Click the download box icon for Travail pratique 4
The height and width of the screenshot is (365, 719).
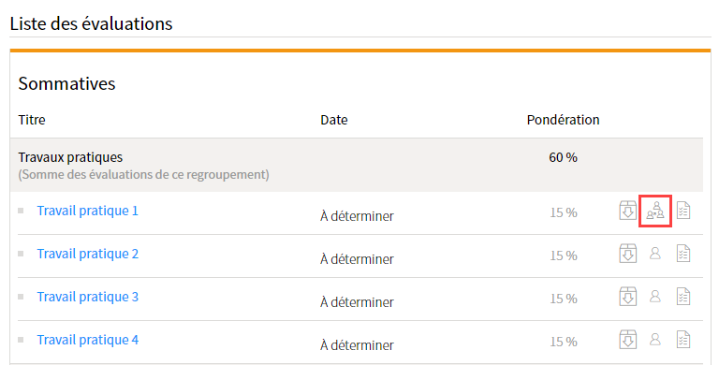[628, 340]
